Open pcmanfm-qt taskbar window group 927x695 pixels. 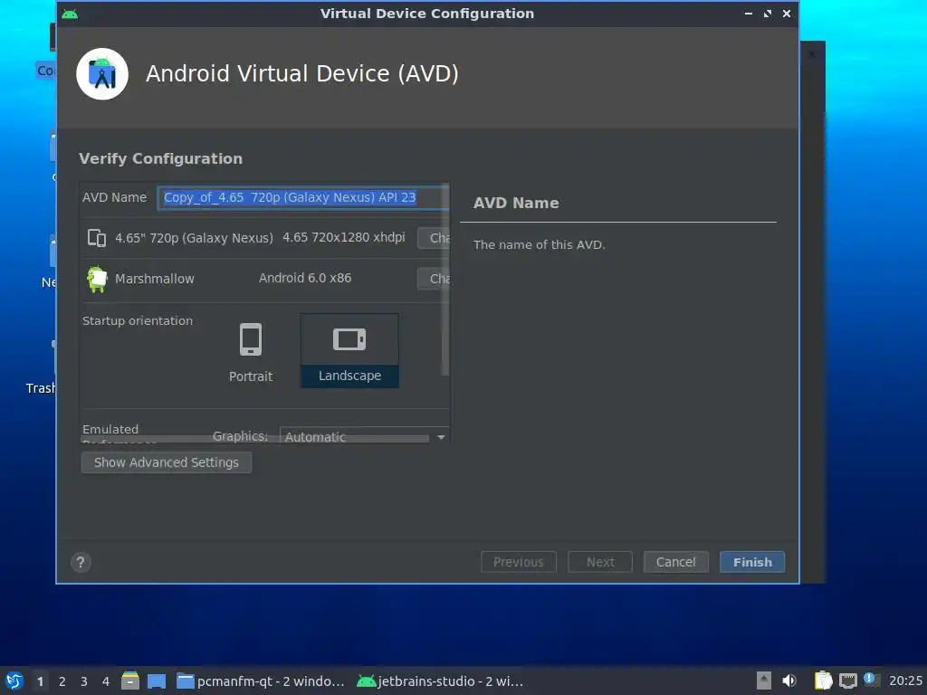point(261,681)
